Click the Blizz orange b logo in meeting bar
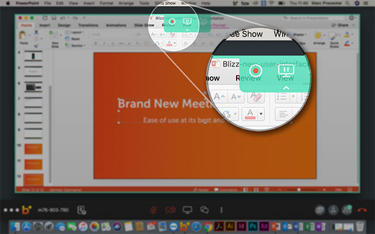 click(26, 210)
